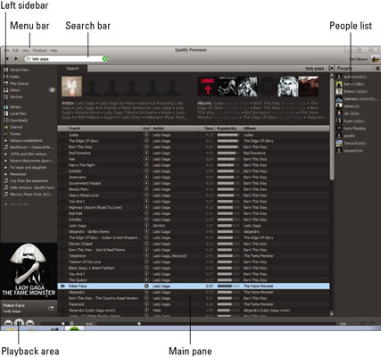The width and height of the screenshot is (381, 357).
Task: Click the green search button in search bar
Action: point(104,59)
